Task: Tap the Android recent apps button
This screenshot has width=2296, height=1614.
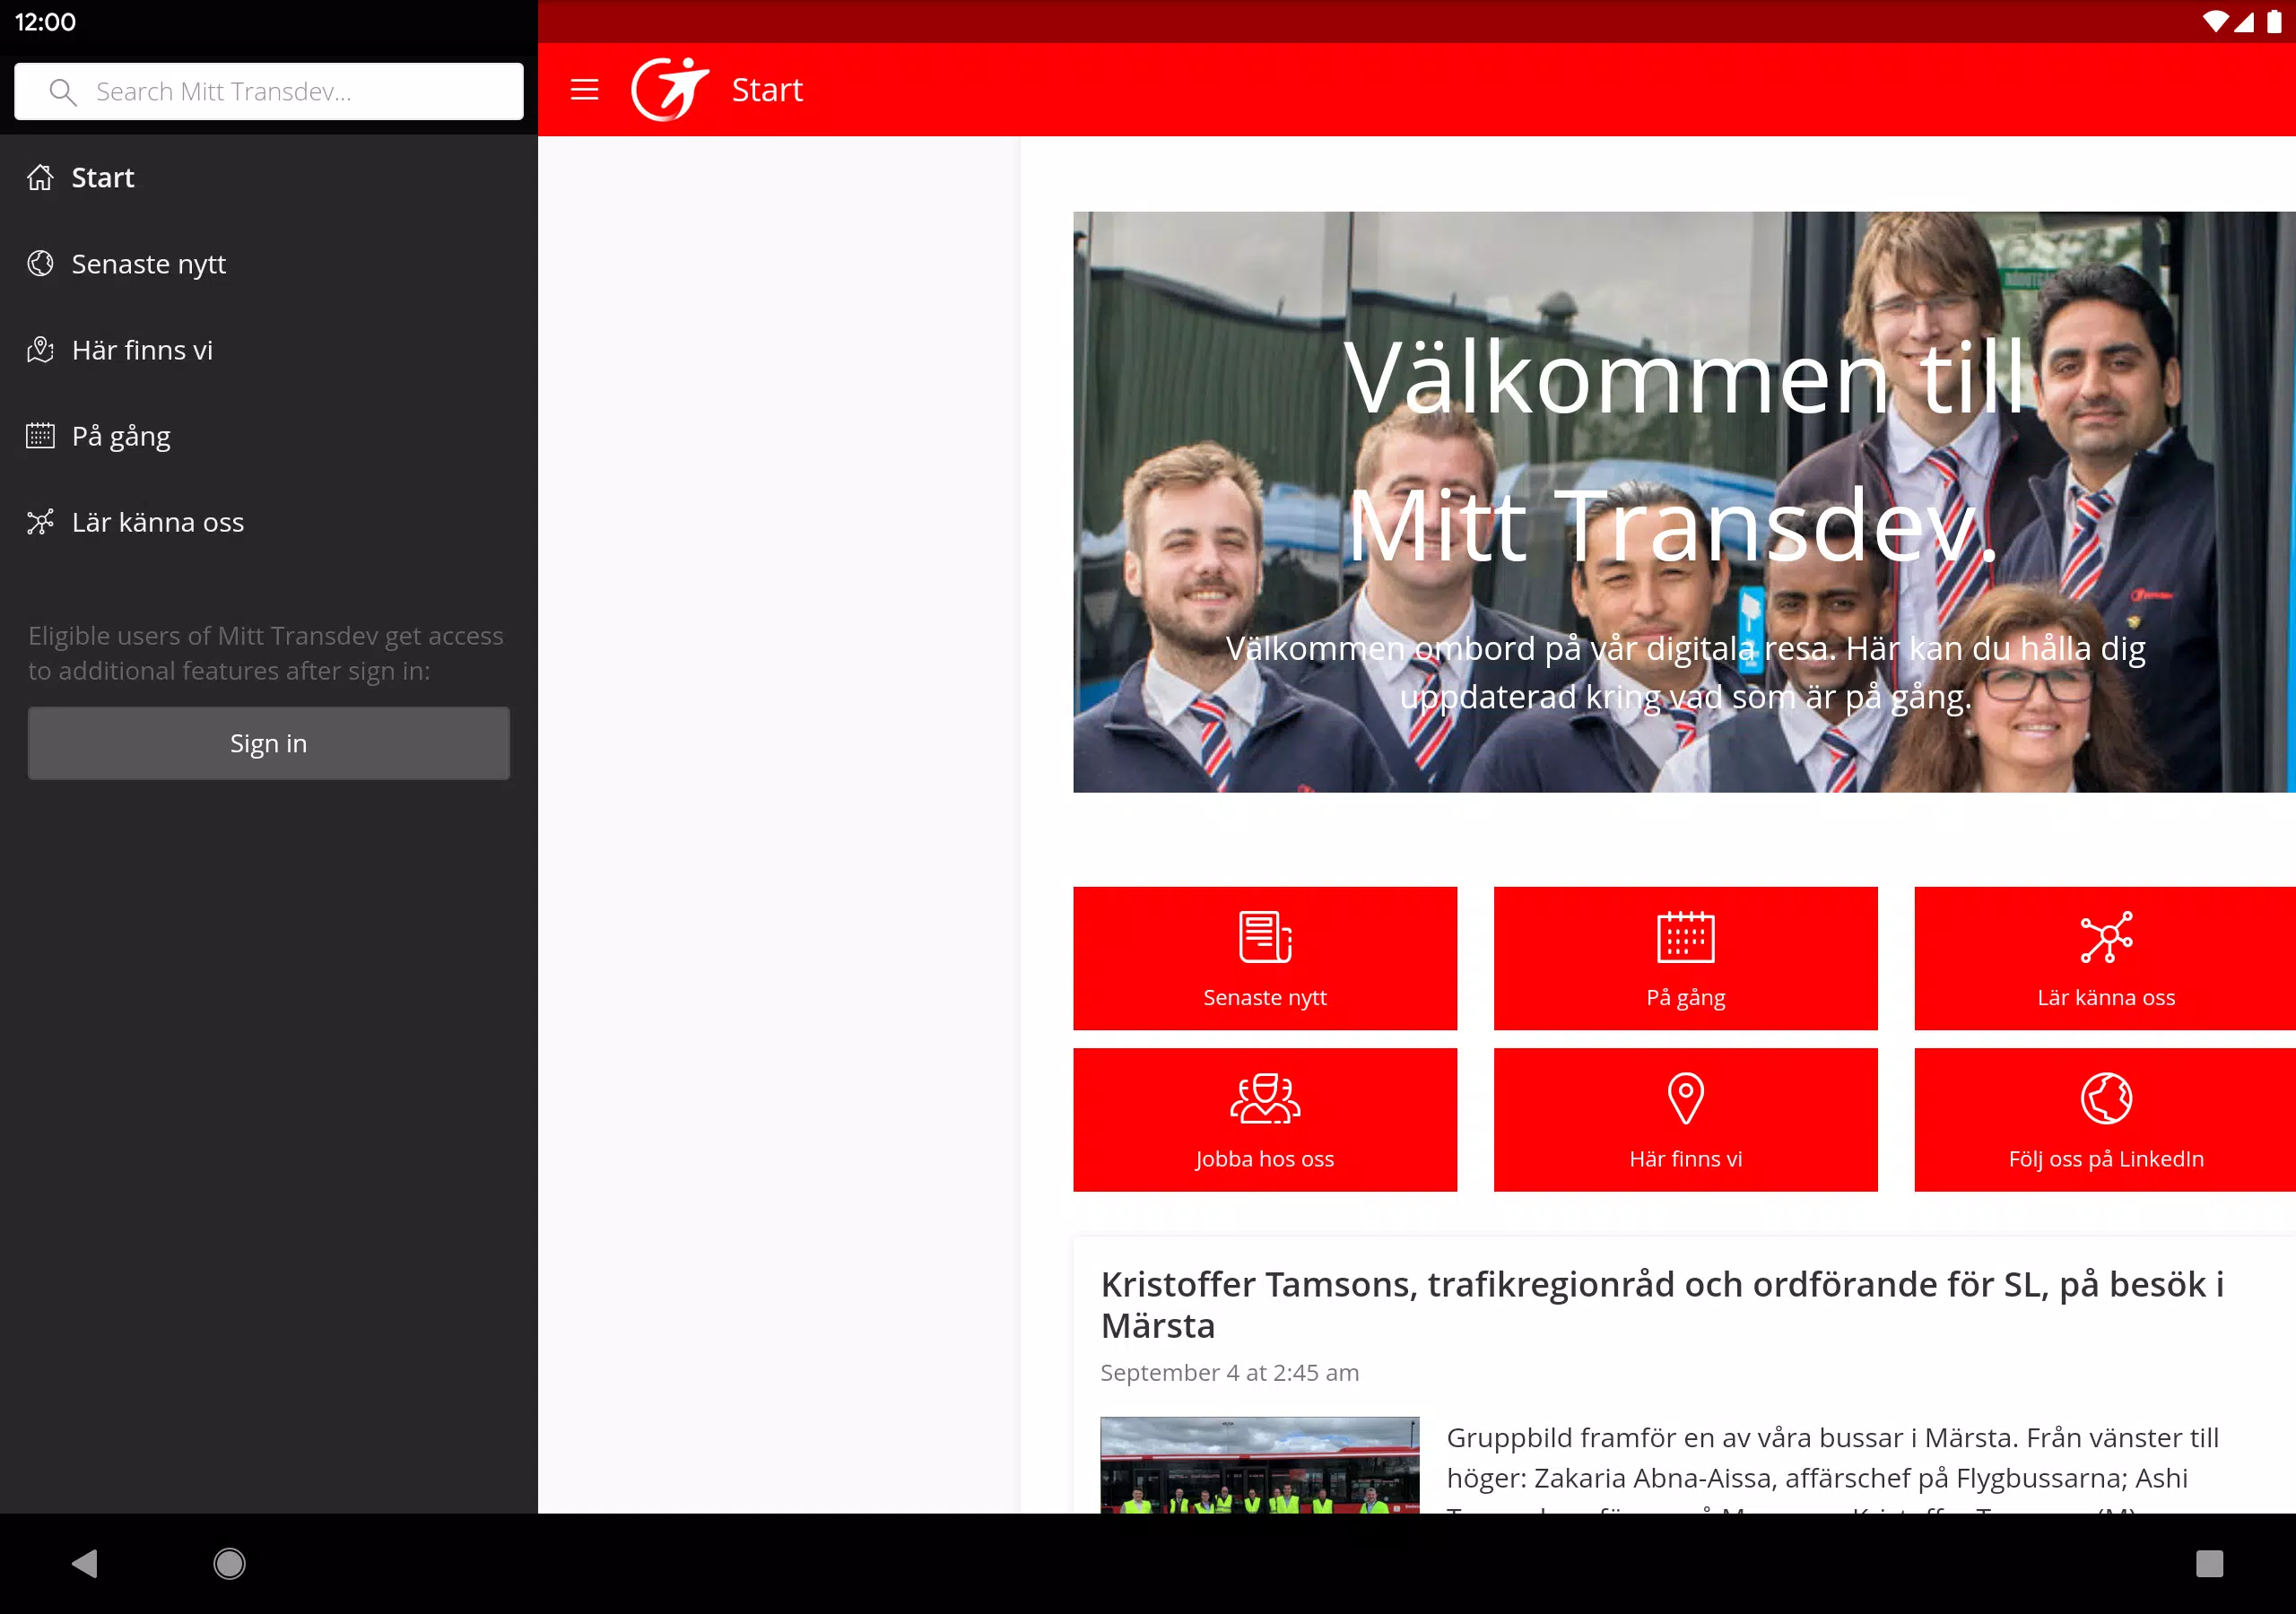Action: pyautogui.click(x=2209, y=1563)
